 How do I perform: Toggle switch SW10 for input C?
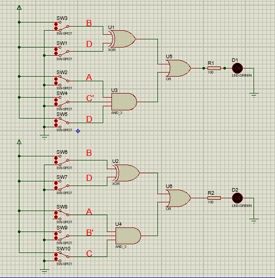click(62, 257)
